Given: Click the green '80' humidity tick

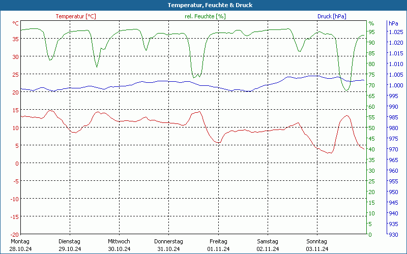Looking at the screenshot, I should 372,64.
